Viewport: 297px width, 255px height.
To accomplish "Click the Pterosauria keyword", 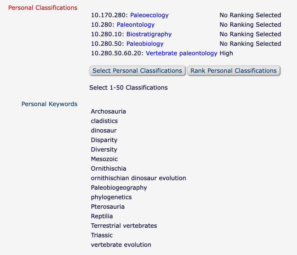I will 108,207.
